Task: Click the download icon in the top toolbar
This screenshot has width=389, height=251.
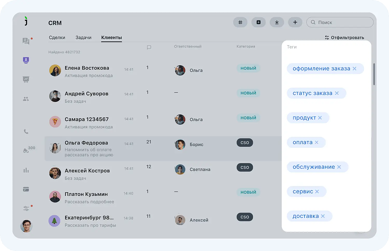Action: tap(277, 22)
